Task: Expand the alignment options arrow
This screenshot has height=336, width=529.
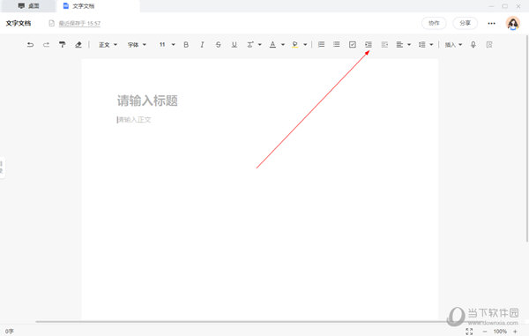Action: point(409,44)
